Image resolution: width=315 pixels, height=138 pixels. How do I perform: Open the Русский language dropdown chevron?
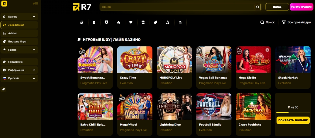click(x=34, y=78)
